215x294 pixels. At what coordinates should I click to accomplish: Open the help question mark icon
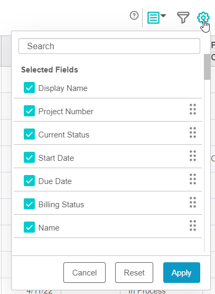coord(134,15)
